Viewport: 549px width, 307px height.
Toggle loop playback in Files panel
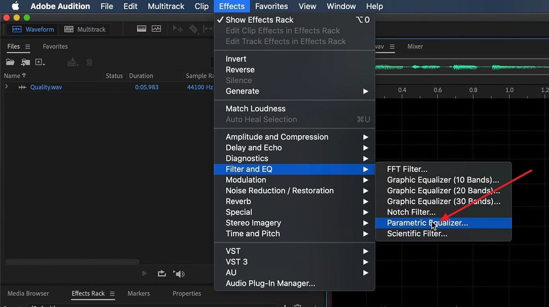point(162,274)
